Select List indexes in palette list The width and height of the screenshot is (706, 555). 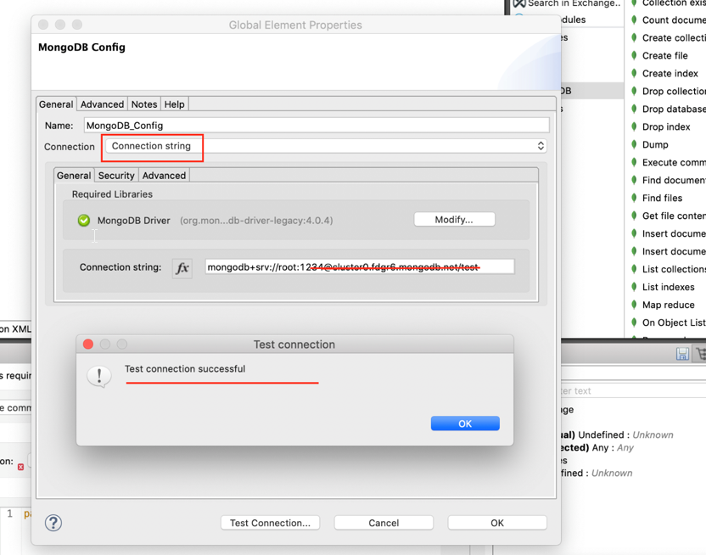coord(668,287)
